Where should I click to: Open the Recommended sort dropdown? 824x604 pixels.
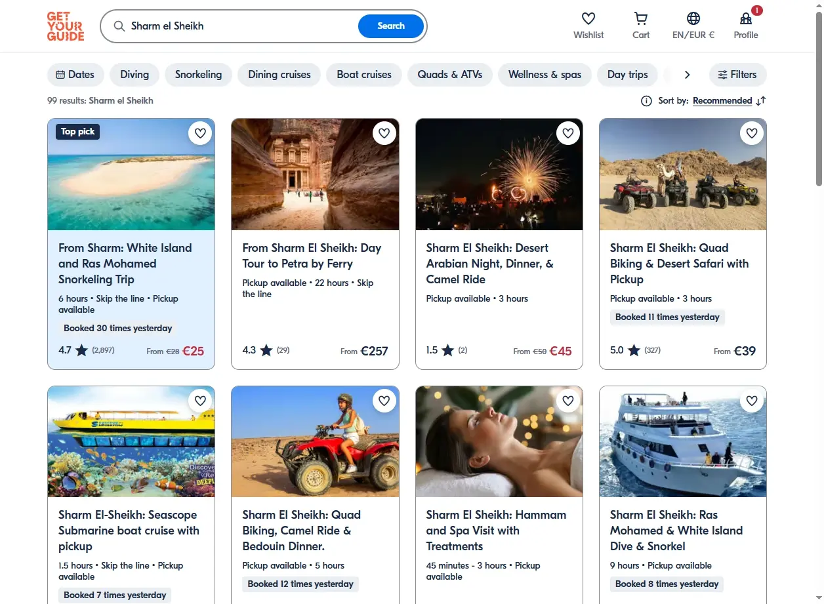(x=722, y=101)
